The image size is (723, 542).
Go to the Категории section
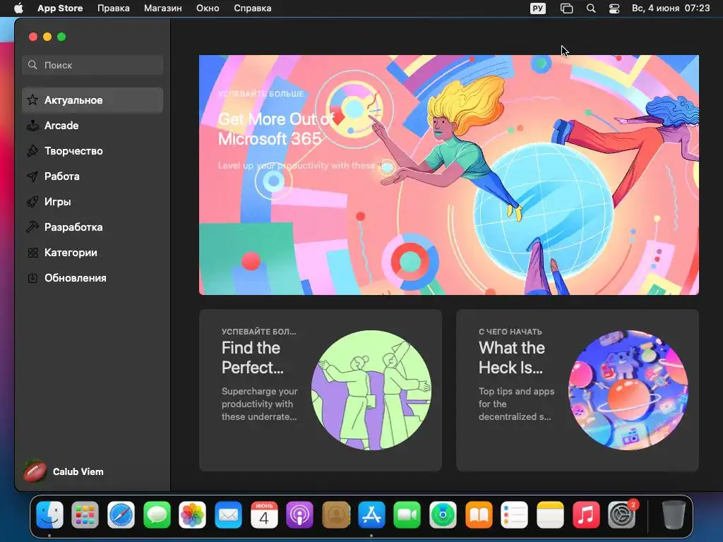92,253
